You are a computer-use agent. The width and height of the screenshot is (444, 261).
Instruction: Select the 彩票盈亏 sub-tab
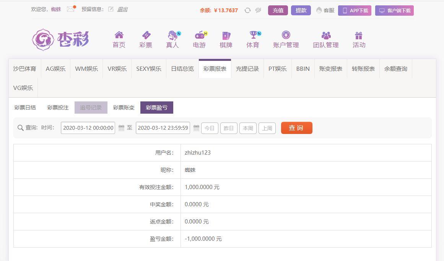tap(156, 108)
